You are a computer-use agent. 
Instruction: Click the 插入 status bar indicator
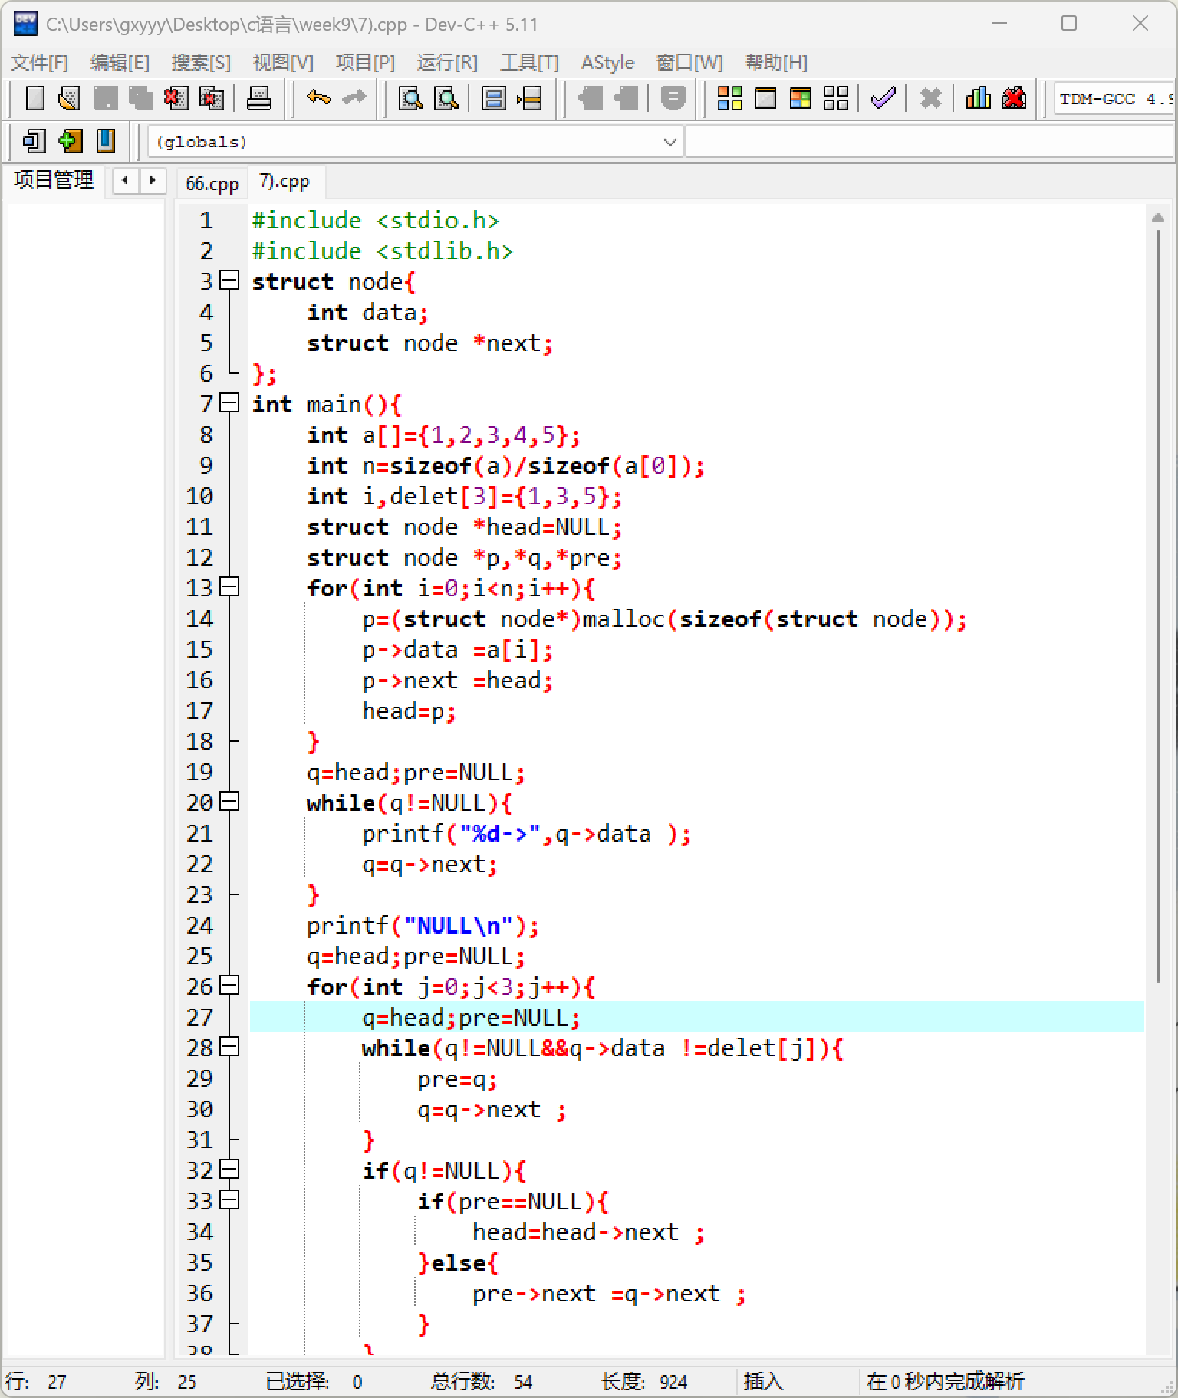tap(763, 1381)
